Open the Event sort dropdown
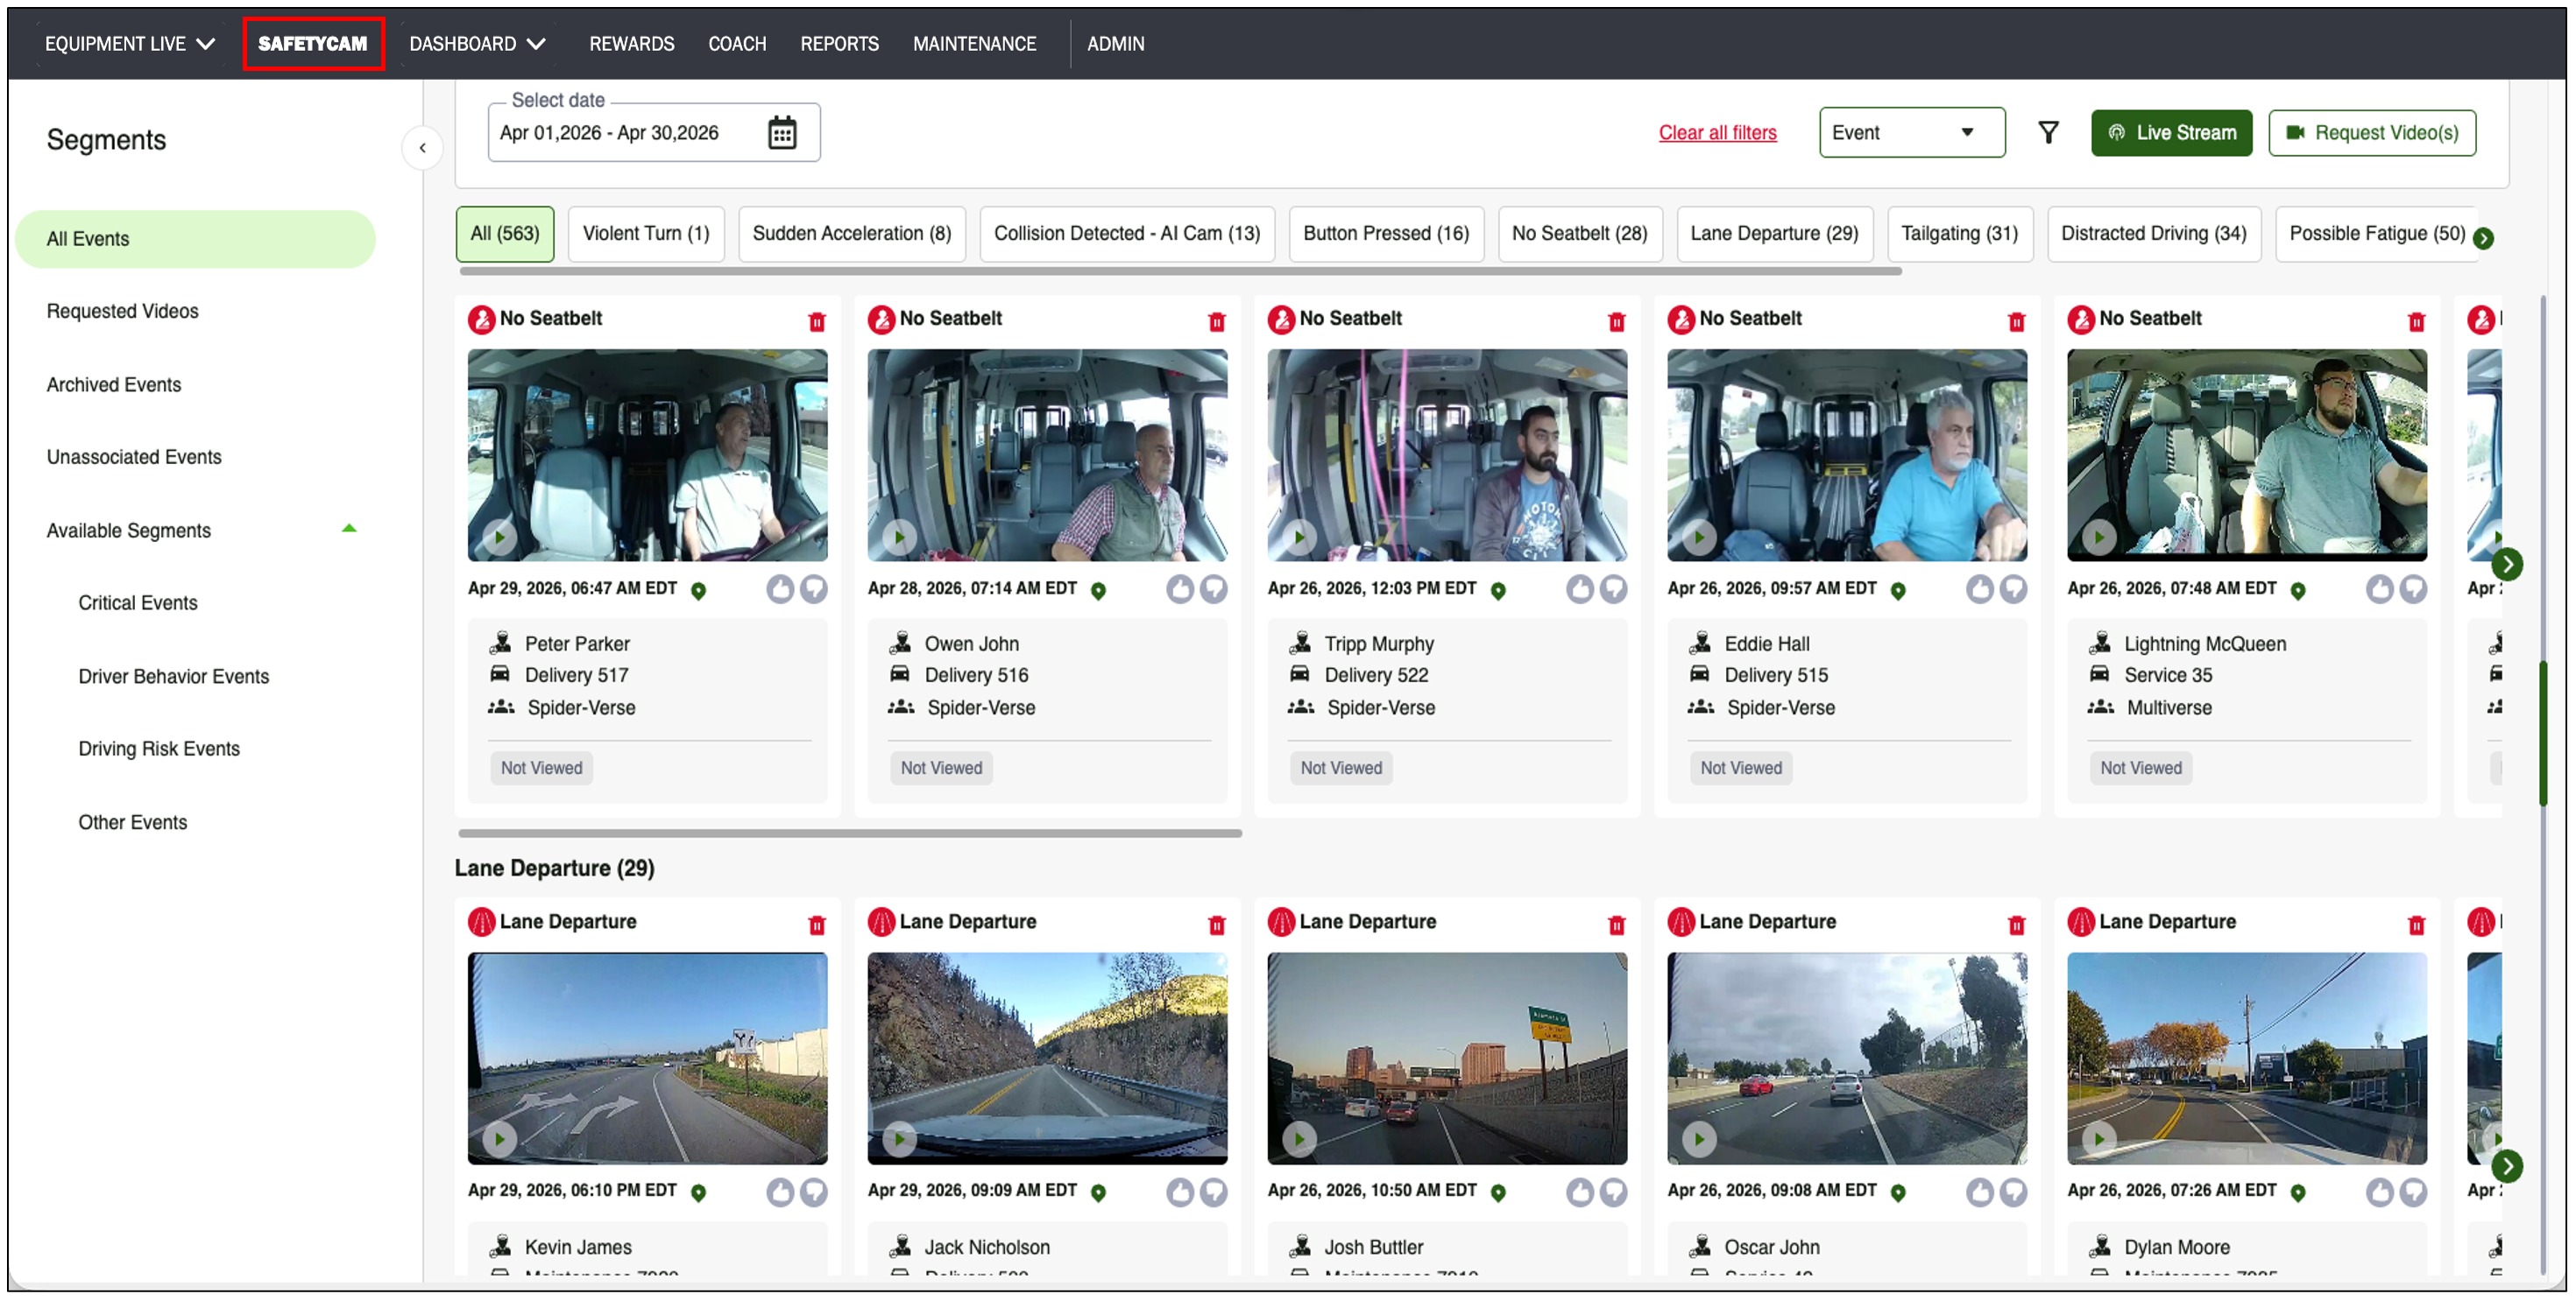This screenshot has width=2576, height=1301. (1912, 133)
